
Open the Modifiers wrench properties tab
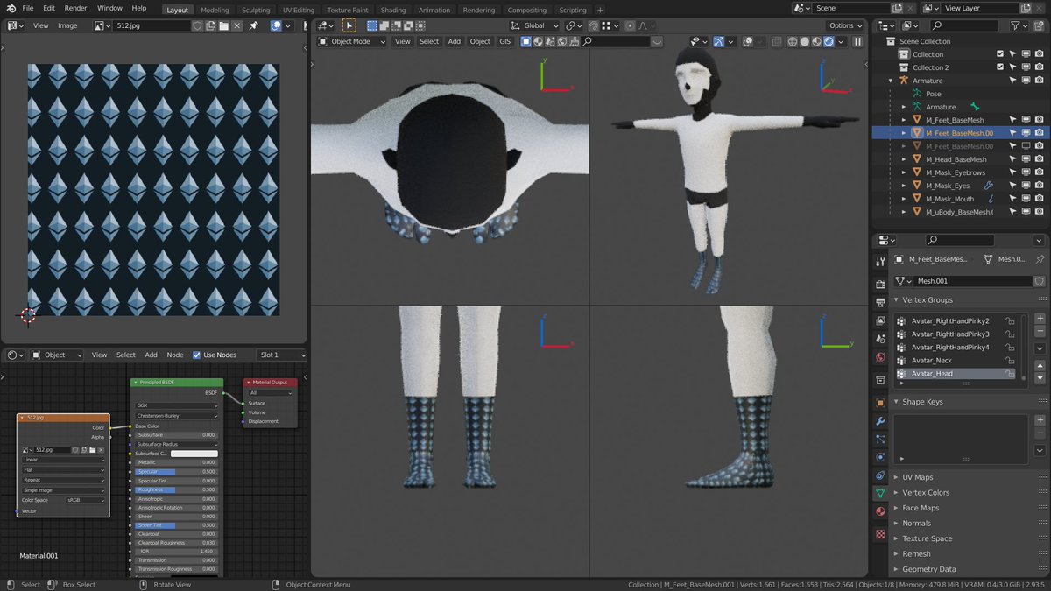point(880,421)
